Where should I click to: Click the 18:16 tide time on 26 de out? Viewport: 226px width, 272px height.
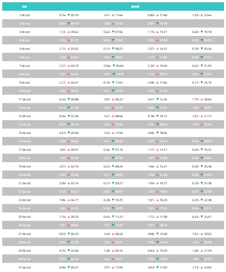tap(163, 225)
